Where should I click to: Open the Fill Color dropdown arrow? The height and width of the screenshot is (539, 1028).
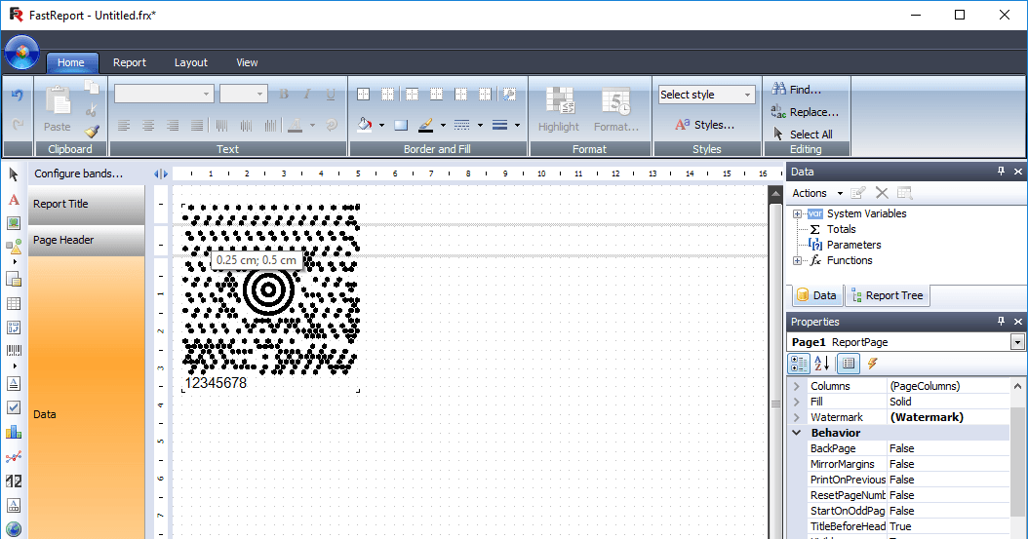pos(381,125)
